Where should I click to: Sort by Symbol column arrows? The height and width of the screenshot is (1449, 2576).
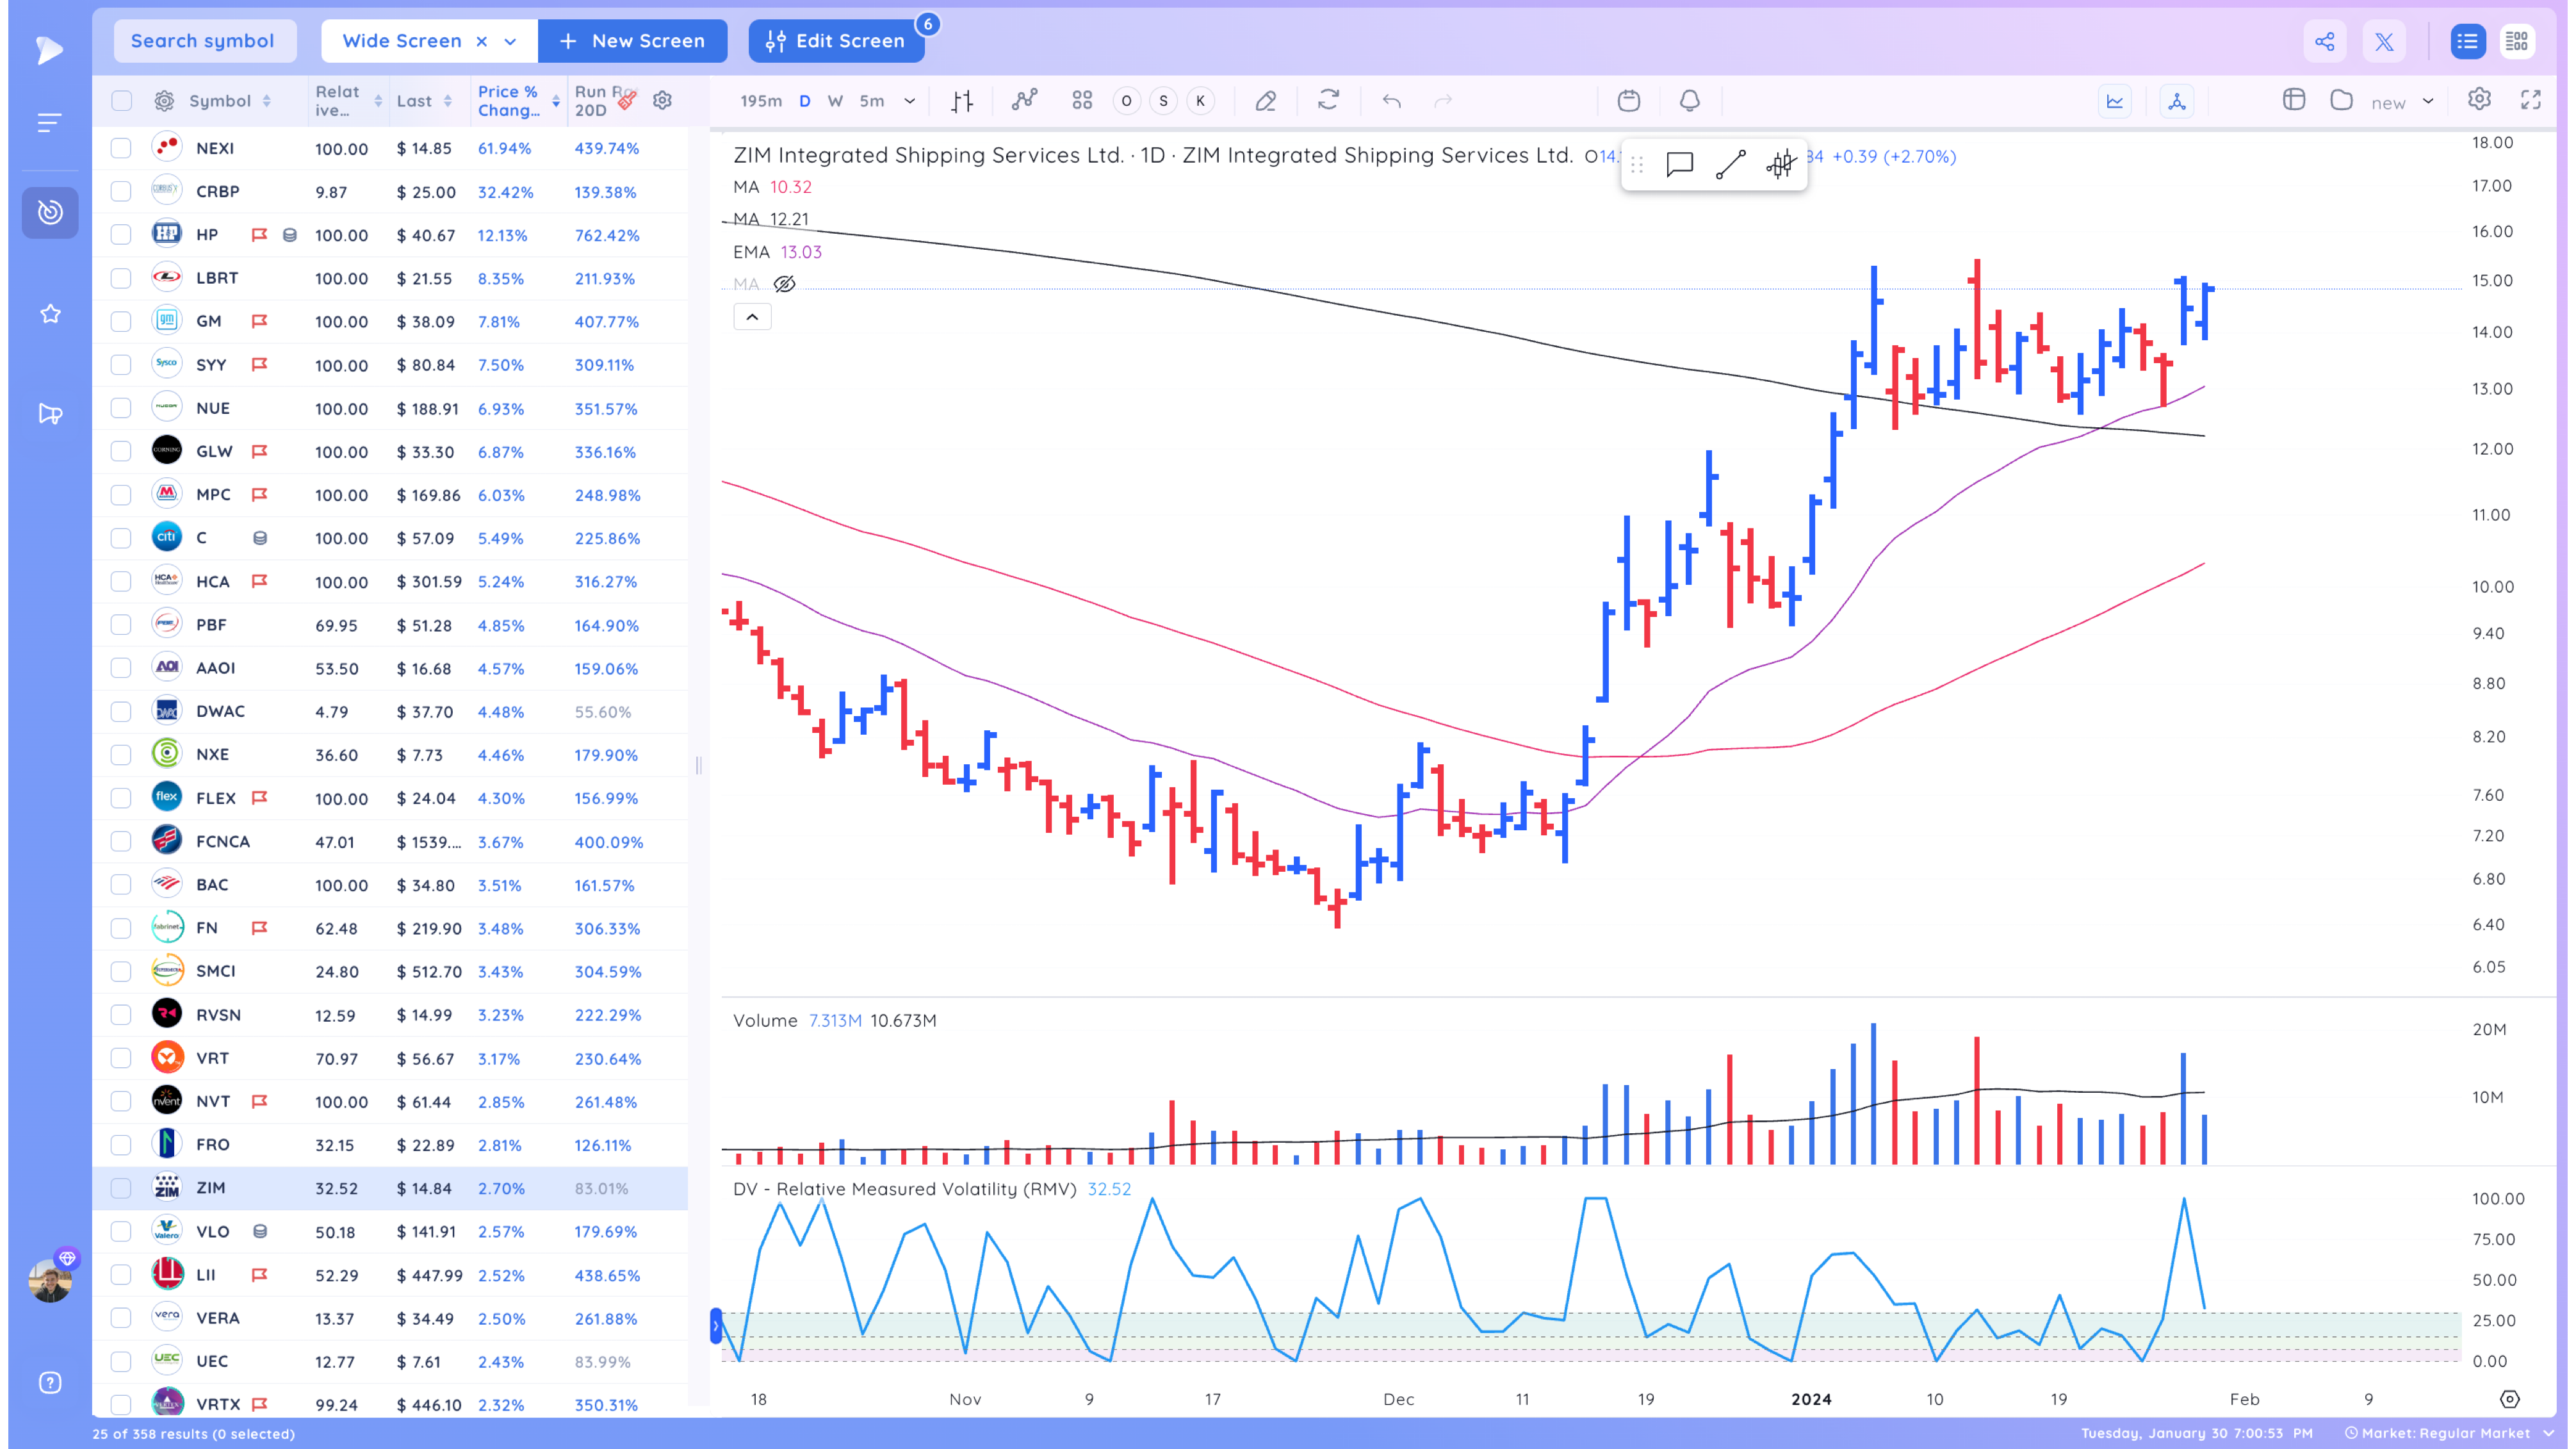click(266, 101)
